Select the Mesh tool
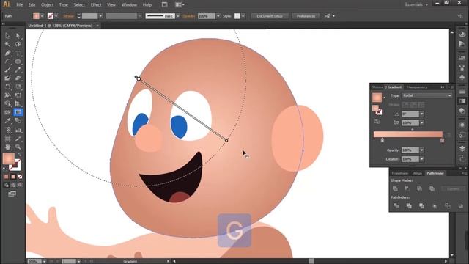This screenshot has width=469, height=264. click(7, 112)
